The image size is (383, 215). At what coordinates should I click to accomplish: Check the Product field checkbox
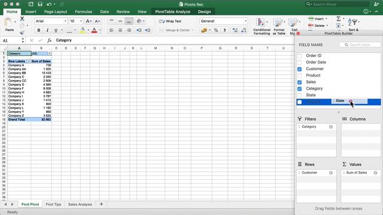[x=299, y=76]
